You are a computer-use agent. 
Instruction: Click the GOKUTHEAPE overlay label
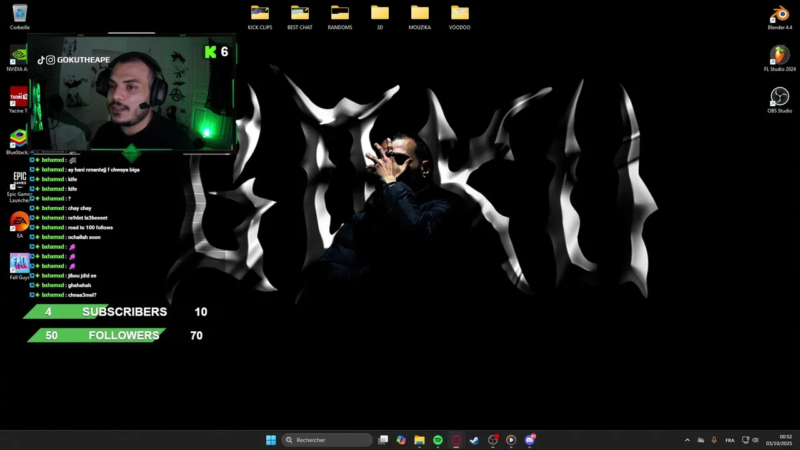pyautogui.click(x=74, y=60)
